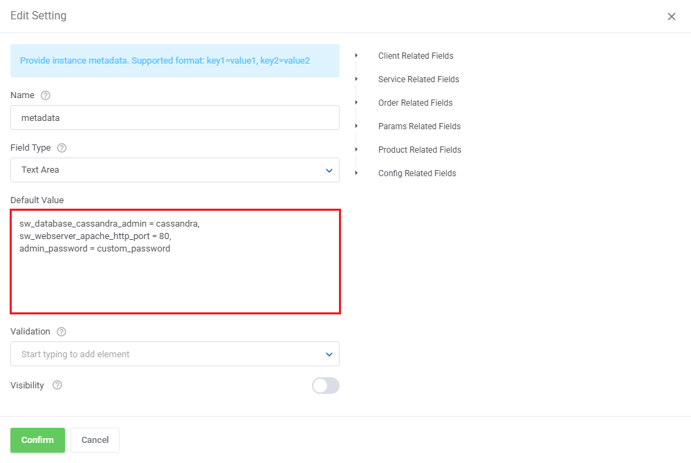Image resolution: width=691 pixels, height=463 pixels.
Task: Expand the Service Related Fields arrow
Action: [x=357, y=79]
